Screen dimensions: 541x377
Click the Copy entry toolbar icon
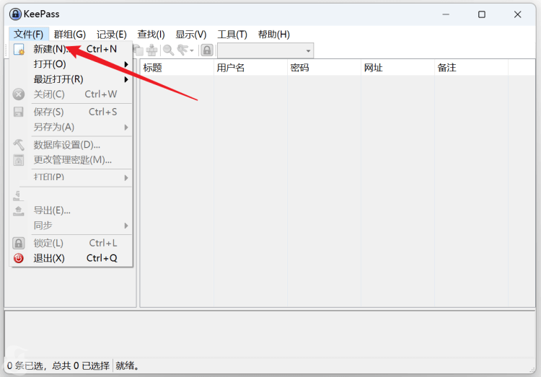point(138,50)
